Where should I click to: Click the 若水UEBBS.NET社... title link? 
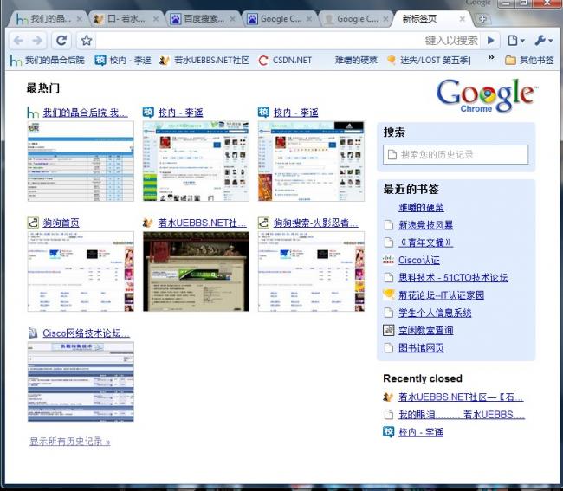tap(202, 223)
